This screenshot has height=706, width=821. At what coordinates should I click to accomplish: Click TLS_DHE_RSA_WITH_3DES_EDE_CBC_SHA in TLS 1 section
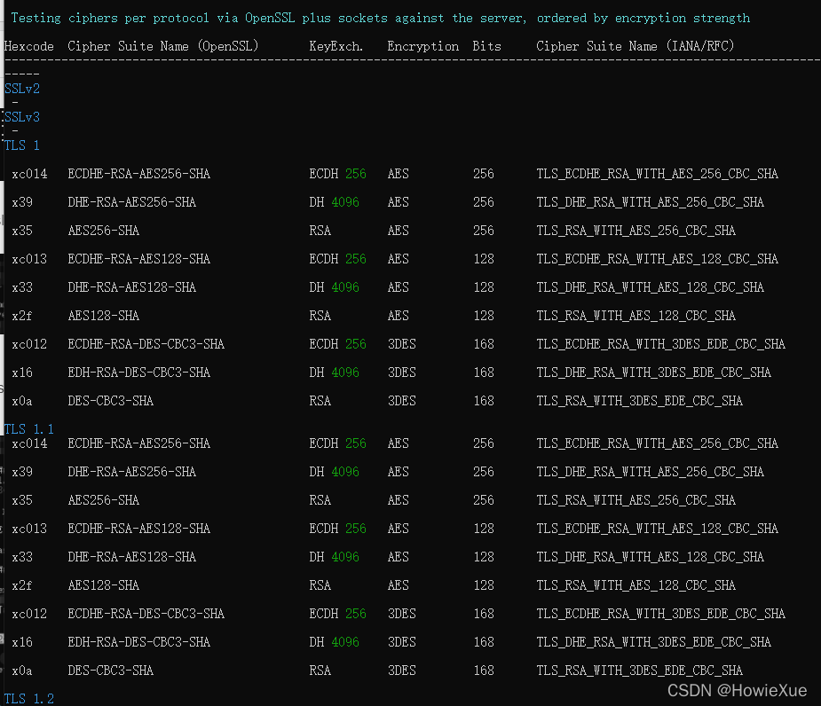pos(653,373)
